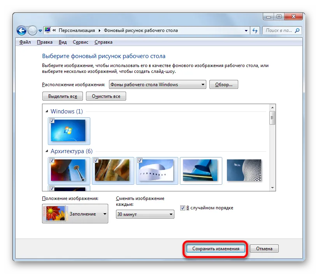The height and width of the screenshot is (274, 318).
Task: Open the Сервис menu
Action: click(x=81, y=42)
